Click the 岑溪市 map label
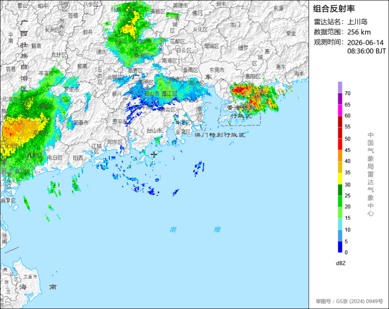Screen dimensions: 389x309 [46, 73]
